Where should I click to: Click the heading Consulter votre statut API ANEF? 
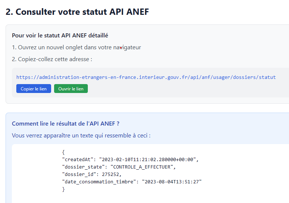77,12
